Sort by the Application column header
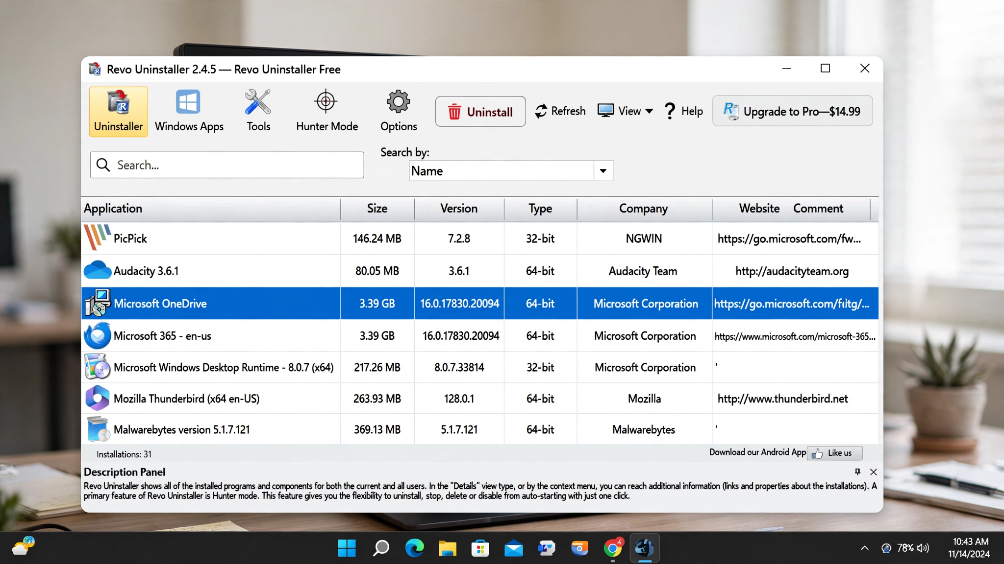Image resolution: width=1004 pixels, height=564 pixels. (211, 209)
